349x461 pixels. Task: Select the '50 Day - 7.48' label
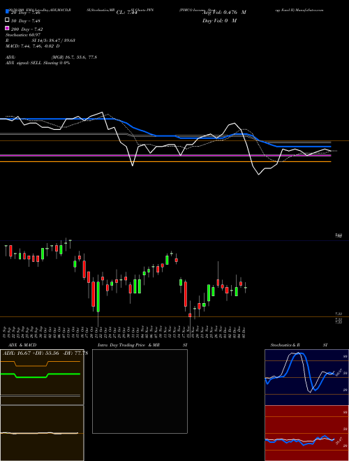26,21
